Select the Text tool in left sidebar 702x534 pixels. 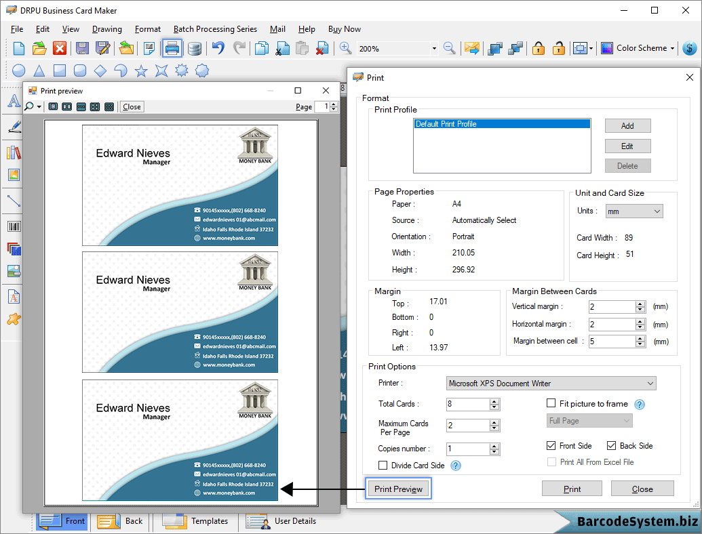click(14, 101)
